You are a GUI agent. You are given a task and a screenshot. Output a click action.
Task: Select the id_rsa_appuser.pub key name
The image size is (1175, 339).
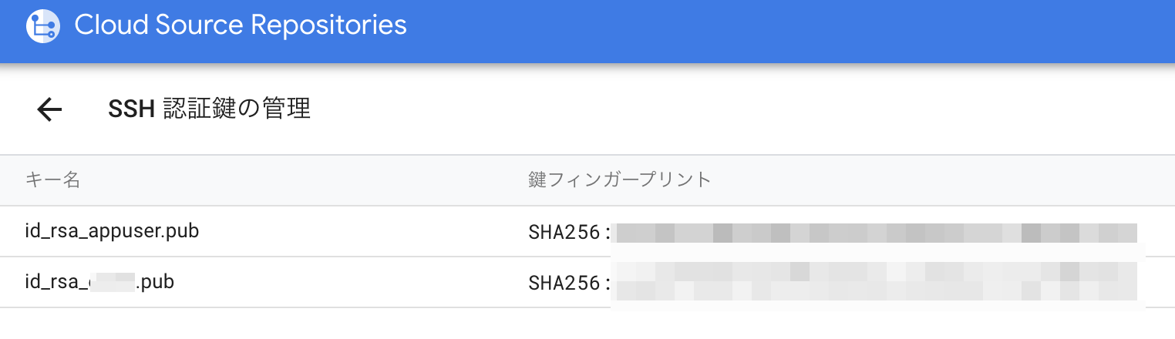click(113, 230)
